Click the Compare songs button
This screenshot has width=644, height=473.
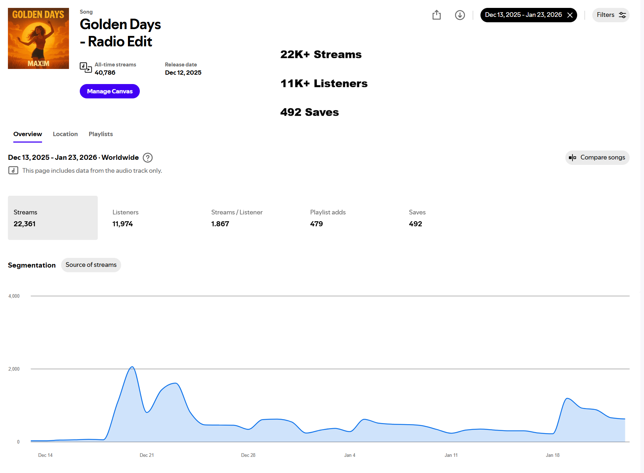click(597, 158)
